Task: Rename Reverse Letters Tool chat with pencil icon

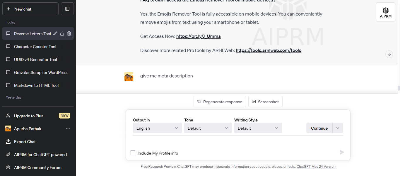Action: [55, 34]
